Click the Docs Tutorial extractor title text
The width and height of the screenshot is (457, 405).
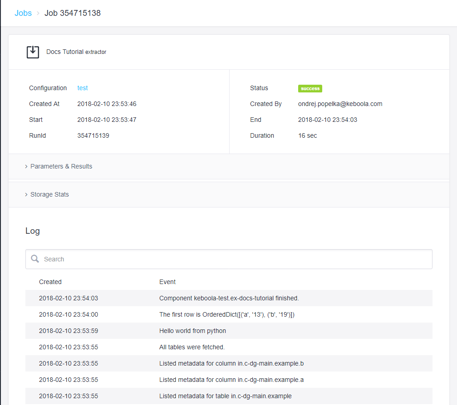point(76,52)
